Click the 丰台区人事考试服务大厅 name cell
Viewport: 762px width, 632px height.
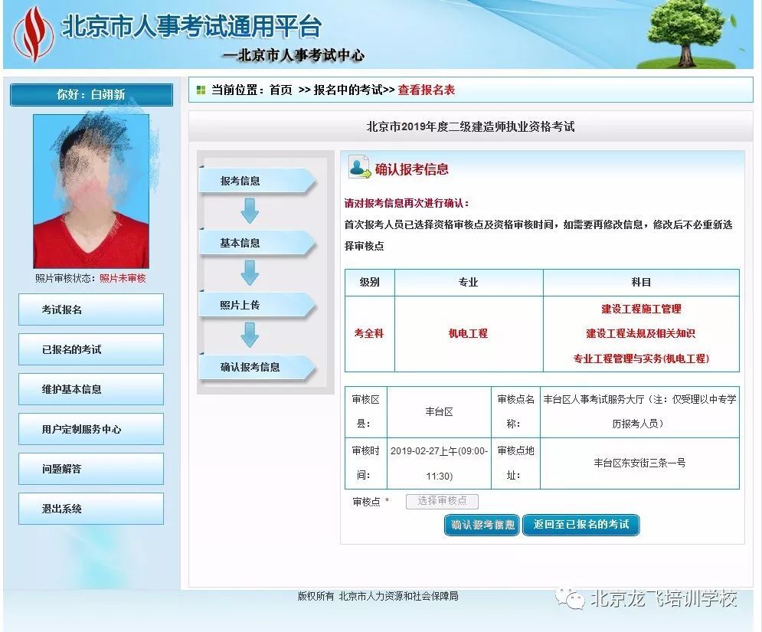[639, 412]
